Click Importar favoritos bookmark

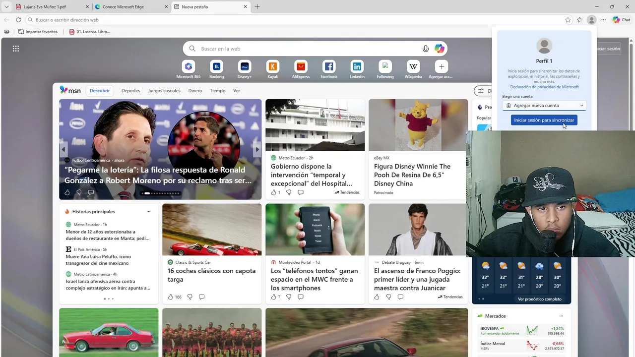(38, 32)
